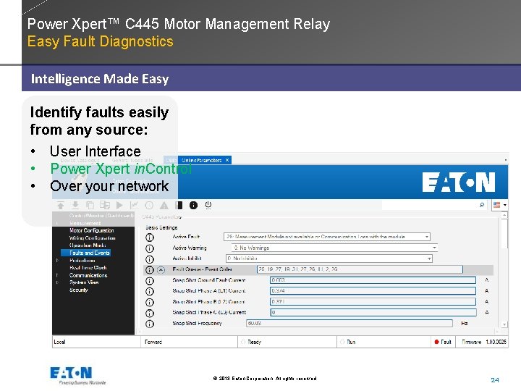Image resolution: width=521 pixels, height=391 pixels.
Task: Collapse the Fault Queue row with chevron button
Action: [x=161, y=269]
